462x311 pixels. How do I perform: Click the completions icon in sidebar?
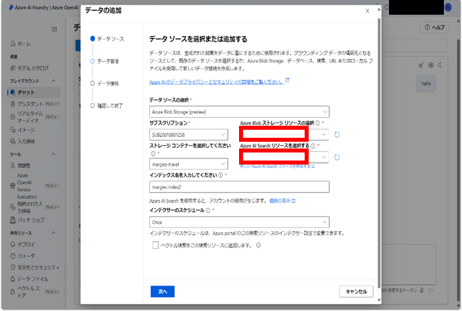click(13, 141)
